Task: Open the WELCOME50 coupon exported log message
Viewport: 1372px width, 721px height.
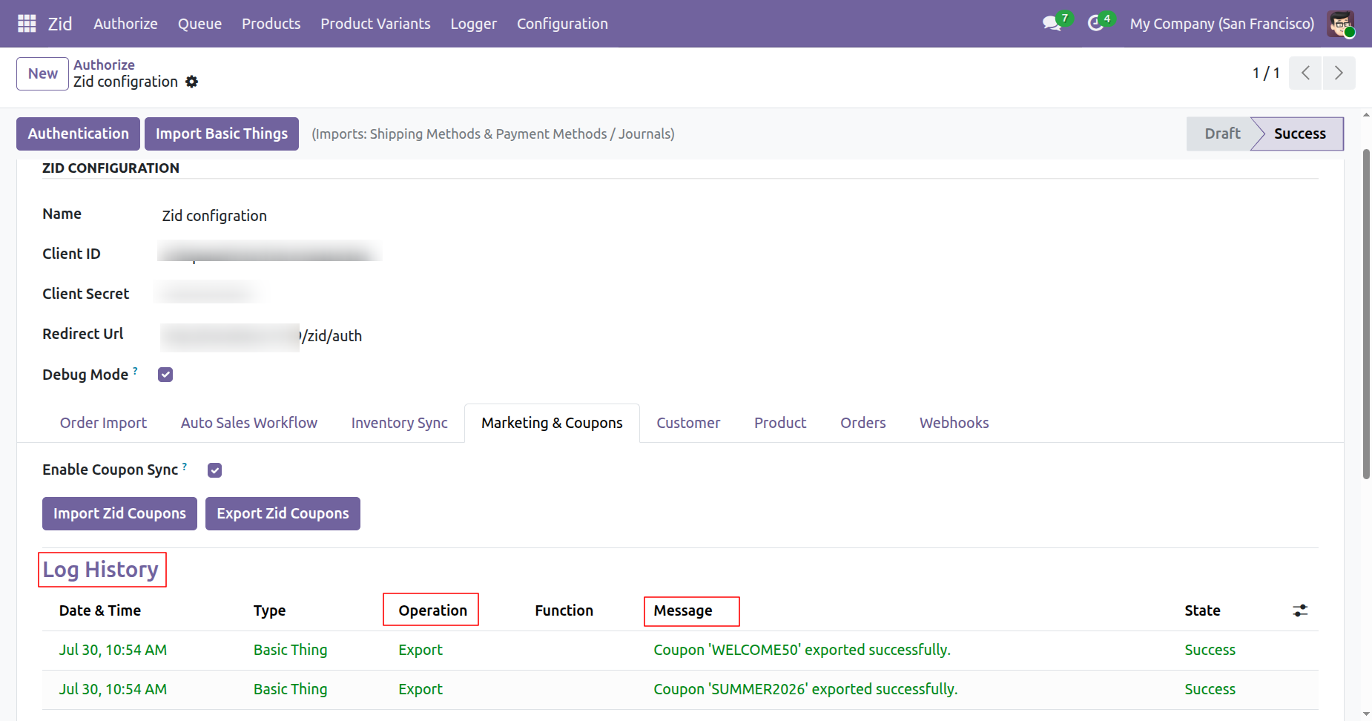Action: 802,650
